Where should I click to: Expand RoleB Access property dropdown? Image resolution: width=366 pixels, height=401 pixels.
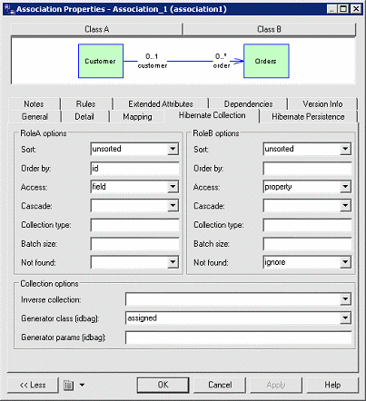[345, 187]
